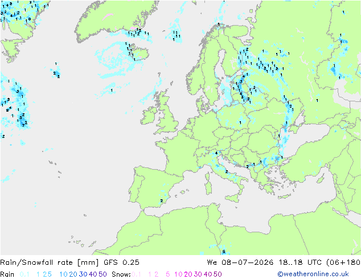Click the '4' rainfall value in northern Italy

click(x=216, y=153)
